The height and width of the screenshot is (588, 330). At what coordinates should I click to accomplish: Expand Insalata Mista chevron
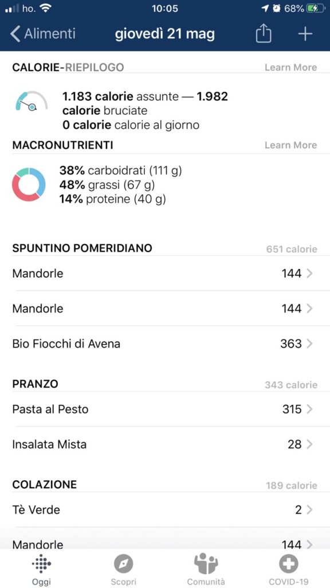pyautogui.click(x=309, y=444)
